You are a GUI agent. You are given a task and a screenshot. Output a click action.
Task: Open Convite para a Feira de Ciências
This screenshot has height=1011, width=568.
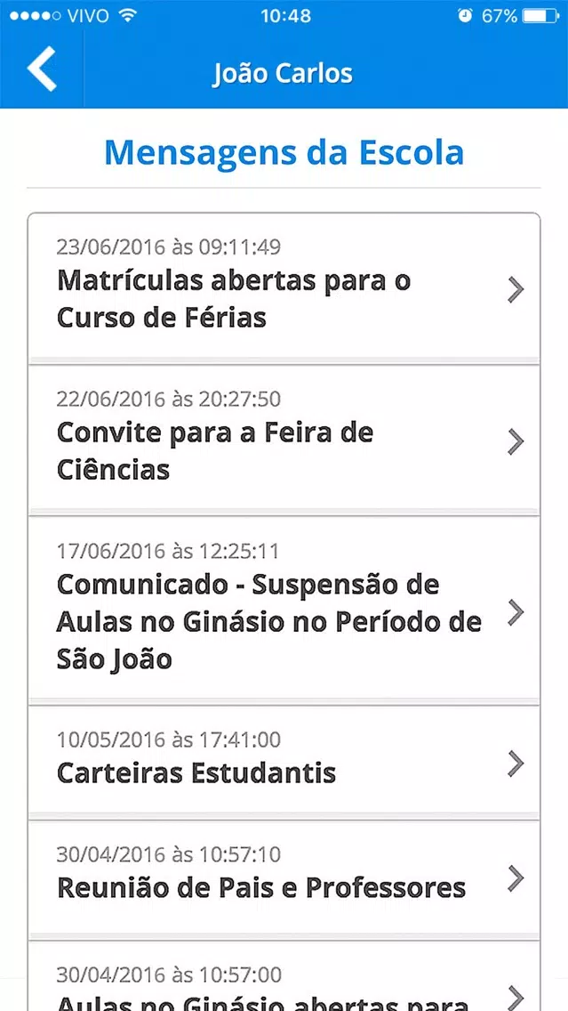coord(284,441)
